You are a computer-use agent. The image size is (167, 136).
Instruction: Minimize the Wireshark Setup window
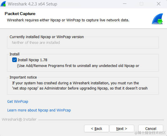point(125,4)
